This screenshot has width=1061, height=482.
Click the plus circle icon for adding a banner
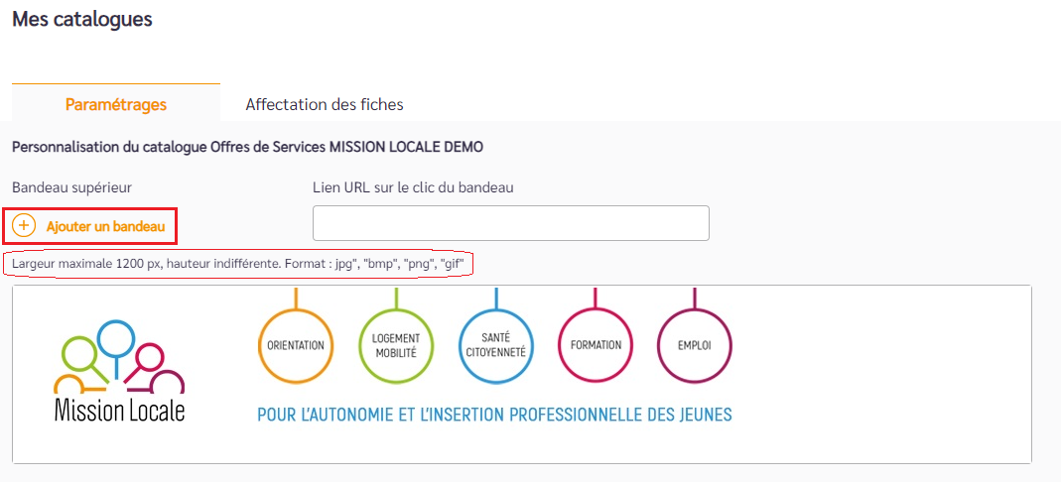tap(24, 226)
